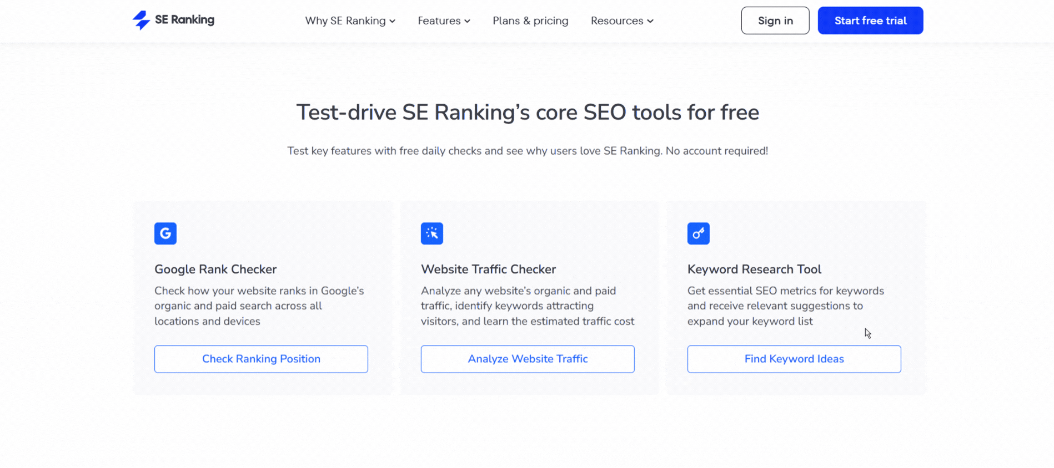Navigate to Plans & pricing
The image size is (1054, 468).
pos(530,21)
